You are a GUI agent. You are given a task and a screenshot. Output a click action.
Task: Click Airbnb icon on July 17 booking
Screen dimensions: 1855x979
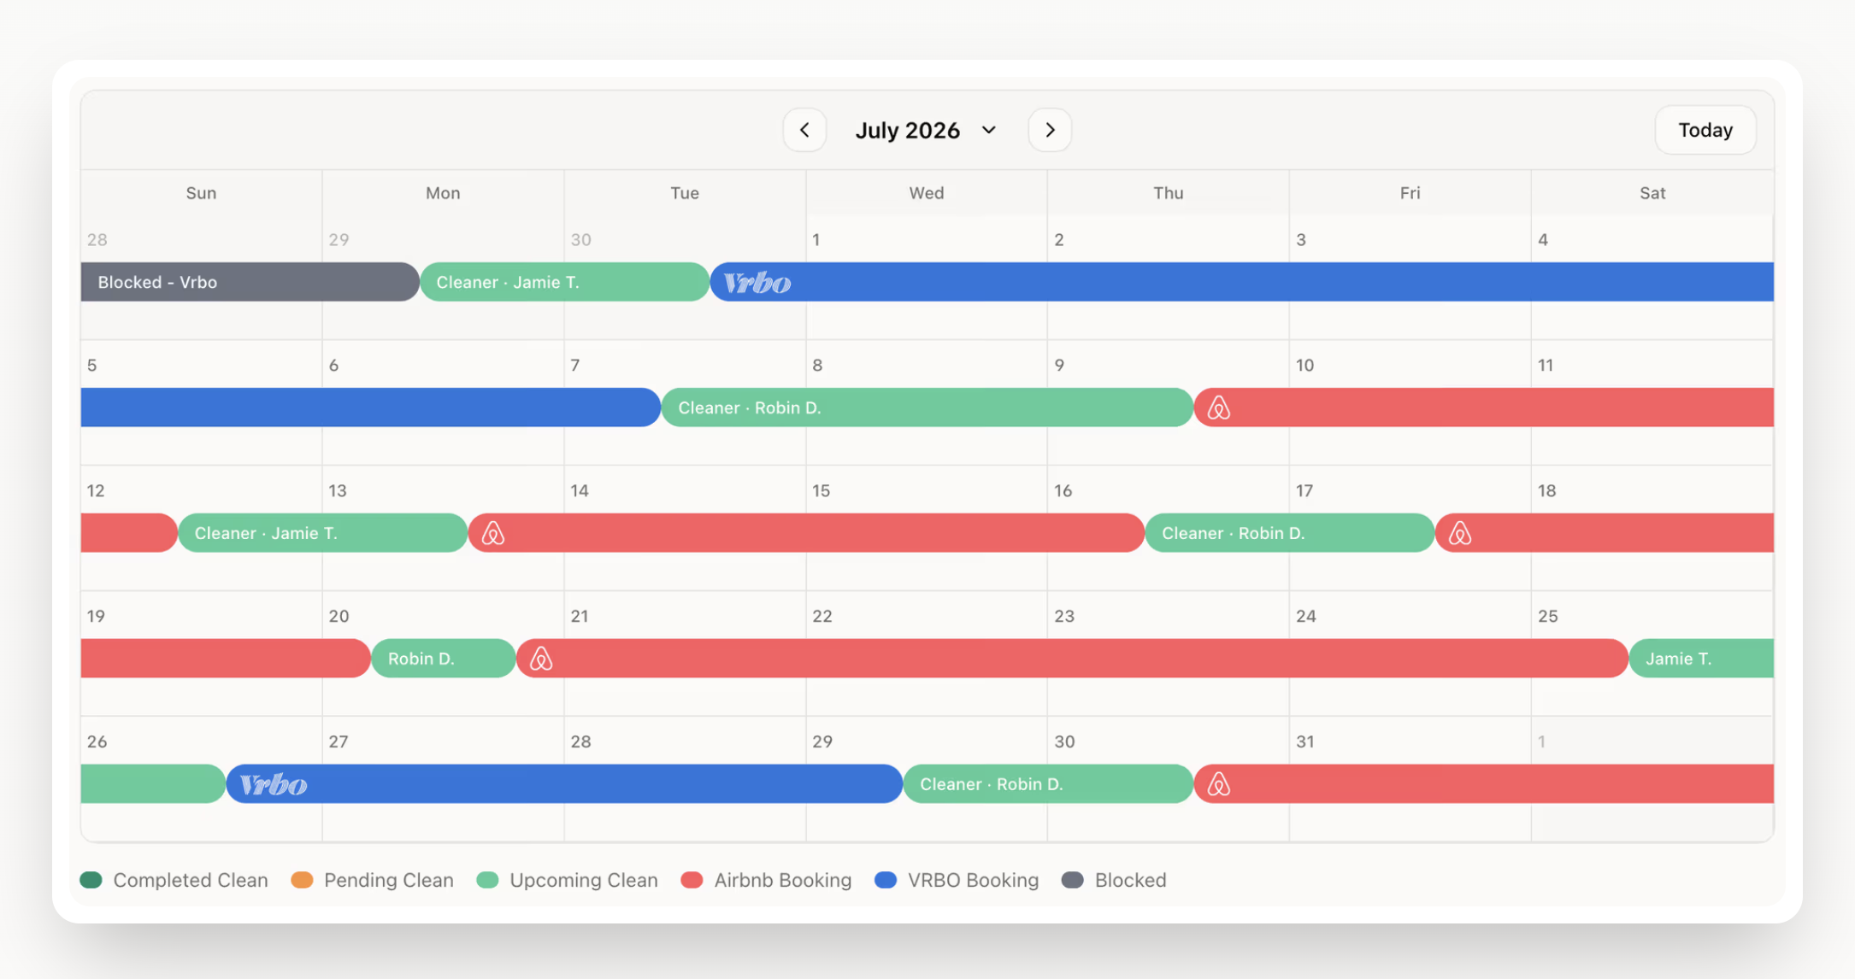(1459, 534)
